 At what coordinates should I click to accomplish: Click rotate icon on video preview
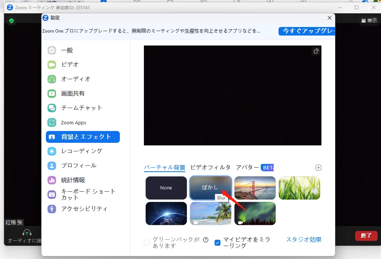(316, 51)
